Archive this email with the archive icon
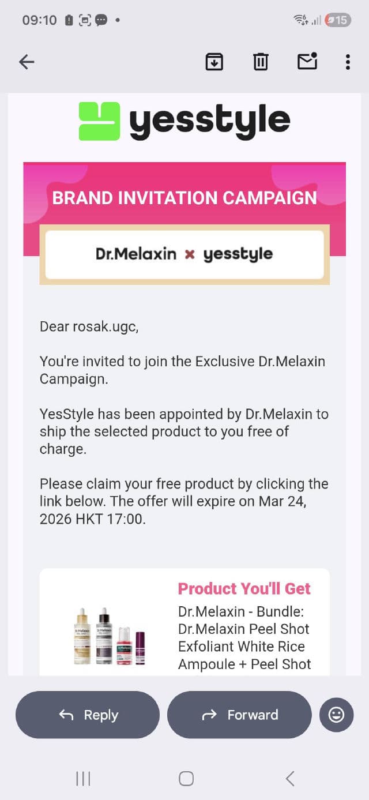Image resolution: width=369 pixels, height=800 pixels. click(214, 62)
